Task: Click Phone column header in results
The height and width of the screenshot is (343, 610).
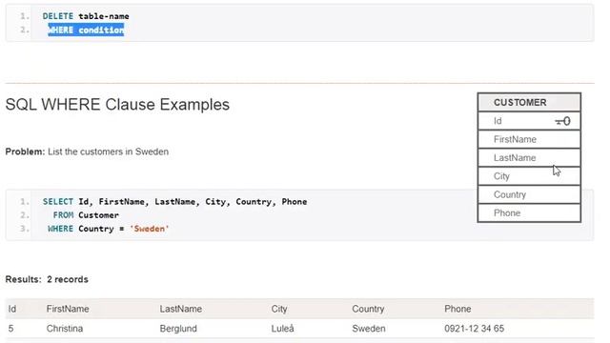Action: [457, 309]
